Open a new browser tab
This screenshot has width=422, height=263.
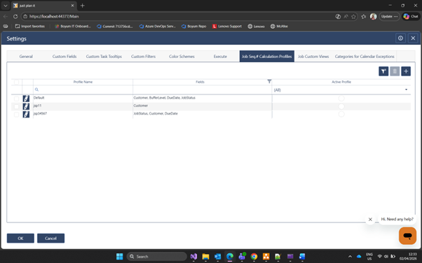pyautogui.click(x=82, y=6)
